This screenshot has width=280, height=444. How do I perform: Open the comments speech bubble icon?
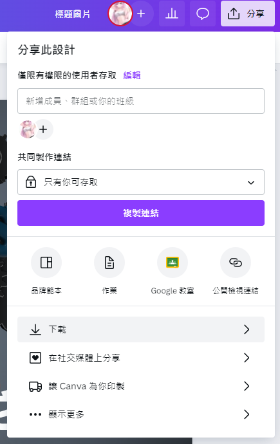pyautogui.click(x=202, y=14)
